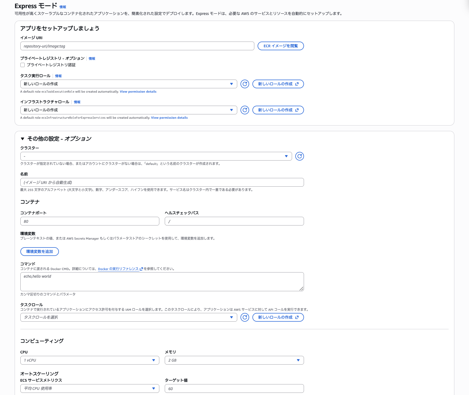This screenshot has width=469, height=395.
Task: Refresh the タスクロール selection list
Action: pos(244,317)
